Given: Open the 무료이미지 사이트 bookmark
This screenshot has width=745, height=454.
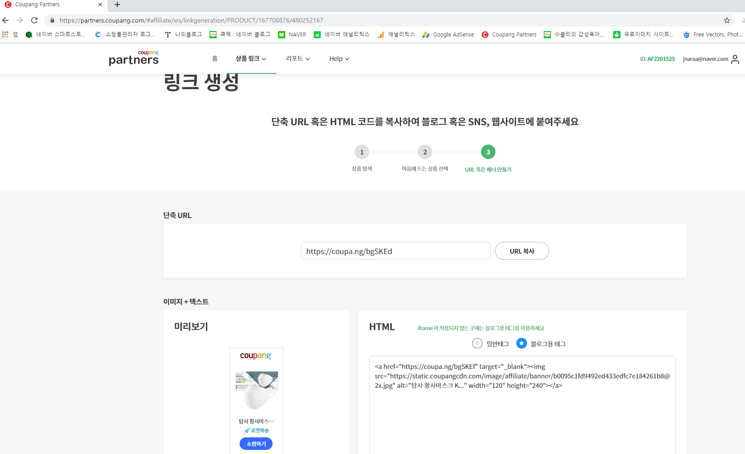Looking at the screenshot, I should pos(643,34).
